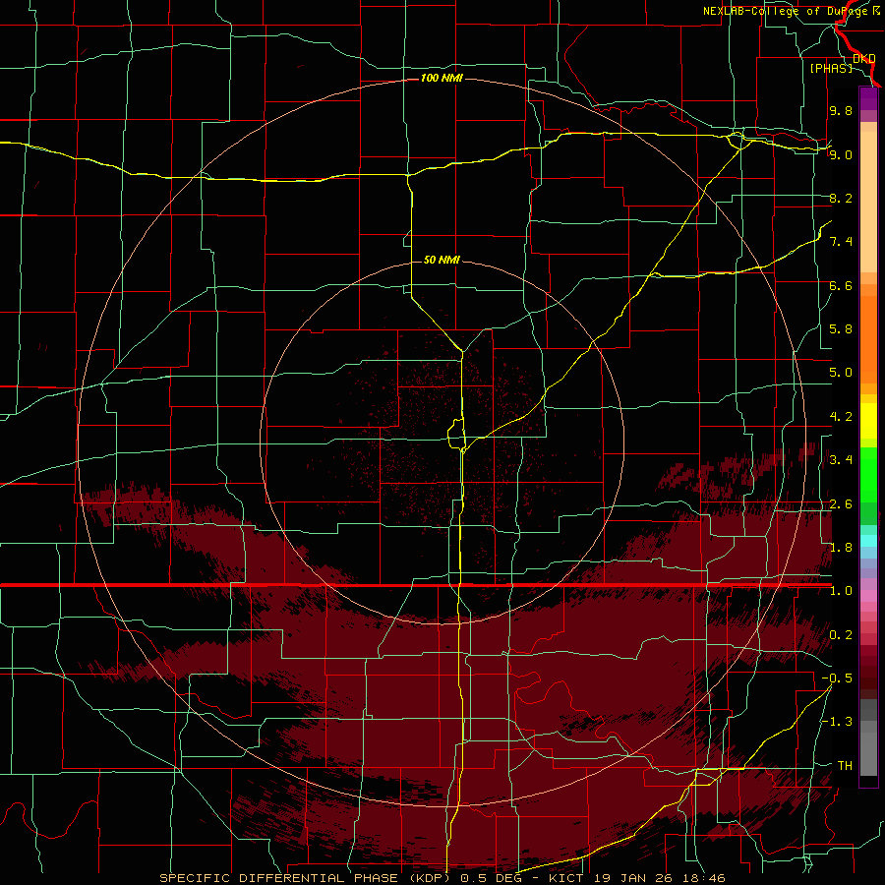885x885 pixels.
Task: Click the 18:46 timestamp
Action: [703, 878]
